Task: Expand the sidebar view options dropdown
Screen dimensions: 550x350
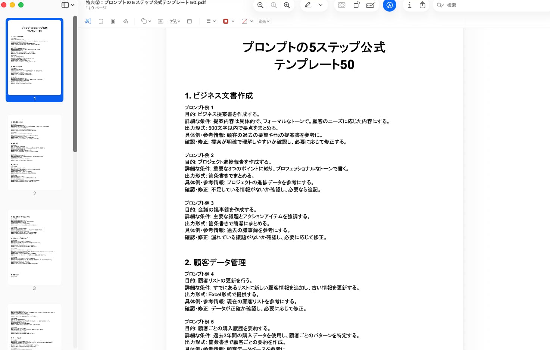Action: coord(68,5)
